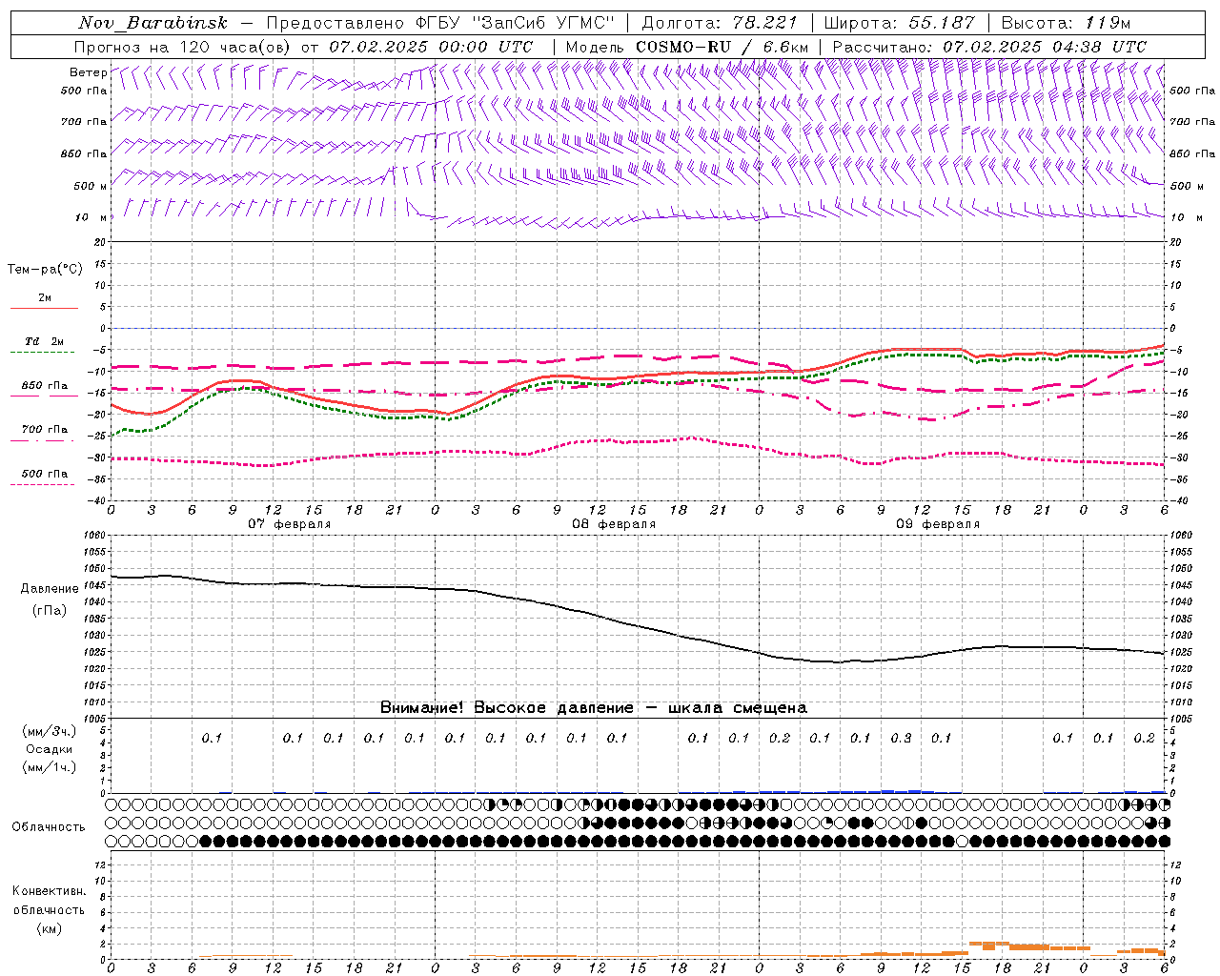The width and height of the screenshot is (1220, 976).
Task: Click the (гПа) unit label under Давление
Action: [x=50, y=610]
